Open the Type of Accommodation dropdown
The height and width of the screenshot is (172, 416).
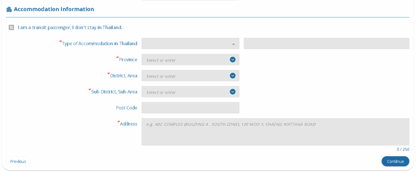tap(187, 44)
